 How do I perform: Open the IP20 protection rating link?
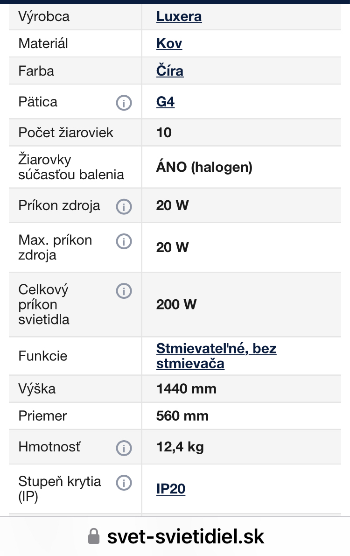click(x=171, y=489)
